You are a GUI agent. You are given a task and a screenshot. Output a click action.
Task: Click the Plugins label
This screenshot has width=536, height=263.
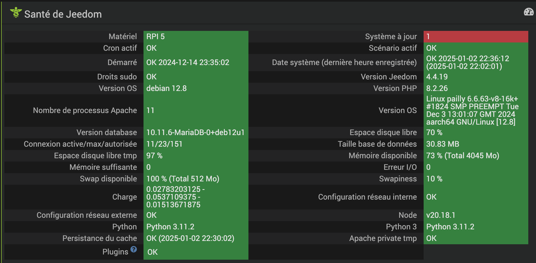[x=115, y=252]
